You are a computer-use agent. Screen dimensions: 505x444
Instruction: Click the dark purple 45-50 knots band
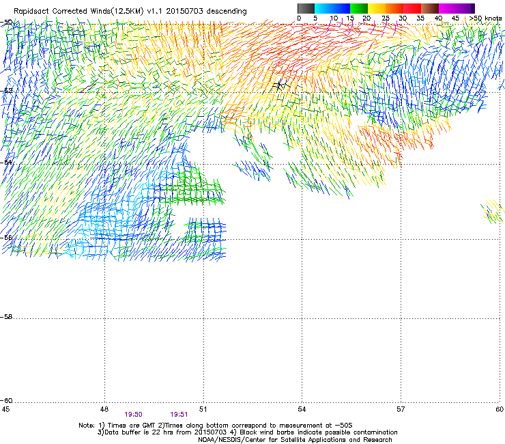465,8
